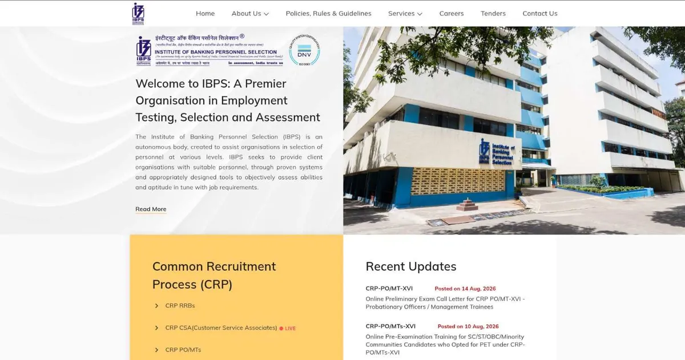The width and height of the screenshot is (685, 360).
Task: Go to the Careers page
Action: [x=452, y=13]
